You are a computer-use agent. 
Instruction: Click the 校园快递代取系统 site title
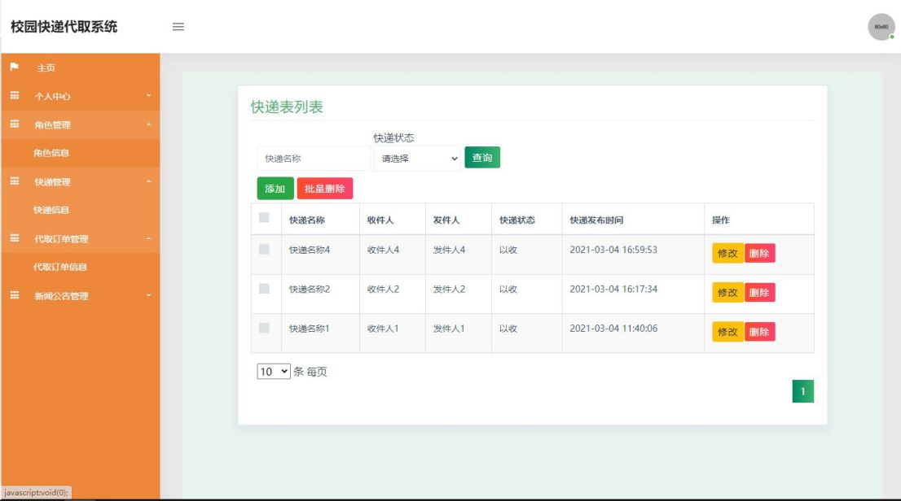coord(64,27)
